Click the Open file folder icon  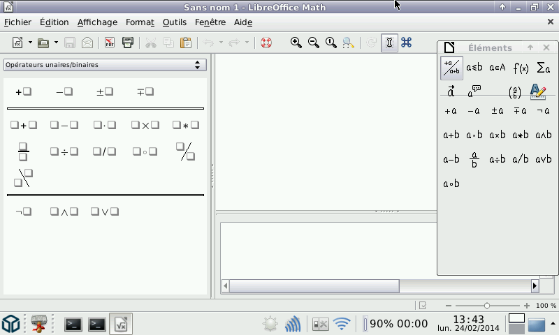point(43,43)
